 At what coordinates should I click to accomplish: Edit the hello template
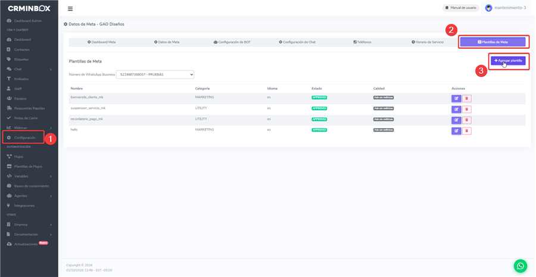click(x=456, y=131)
